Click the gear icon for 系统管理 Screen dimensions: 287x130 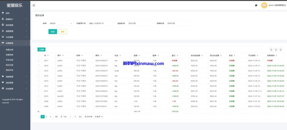3,89
